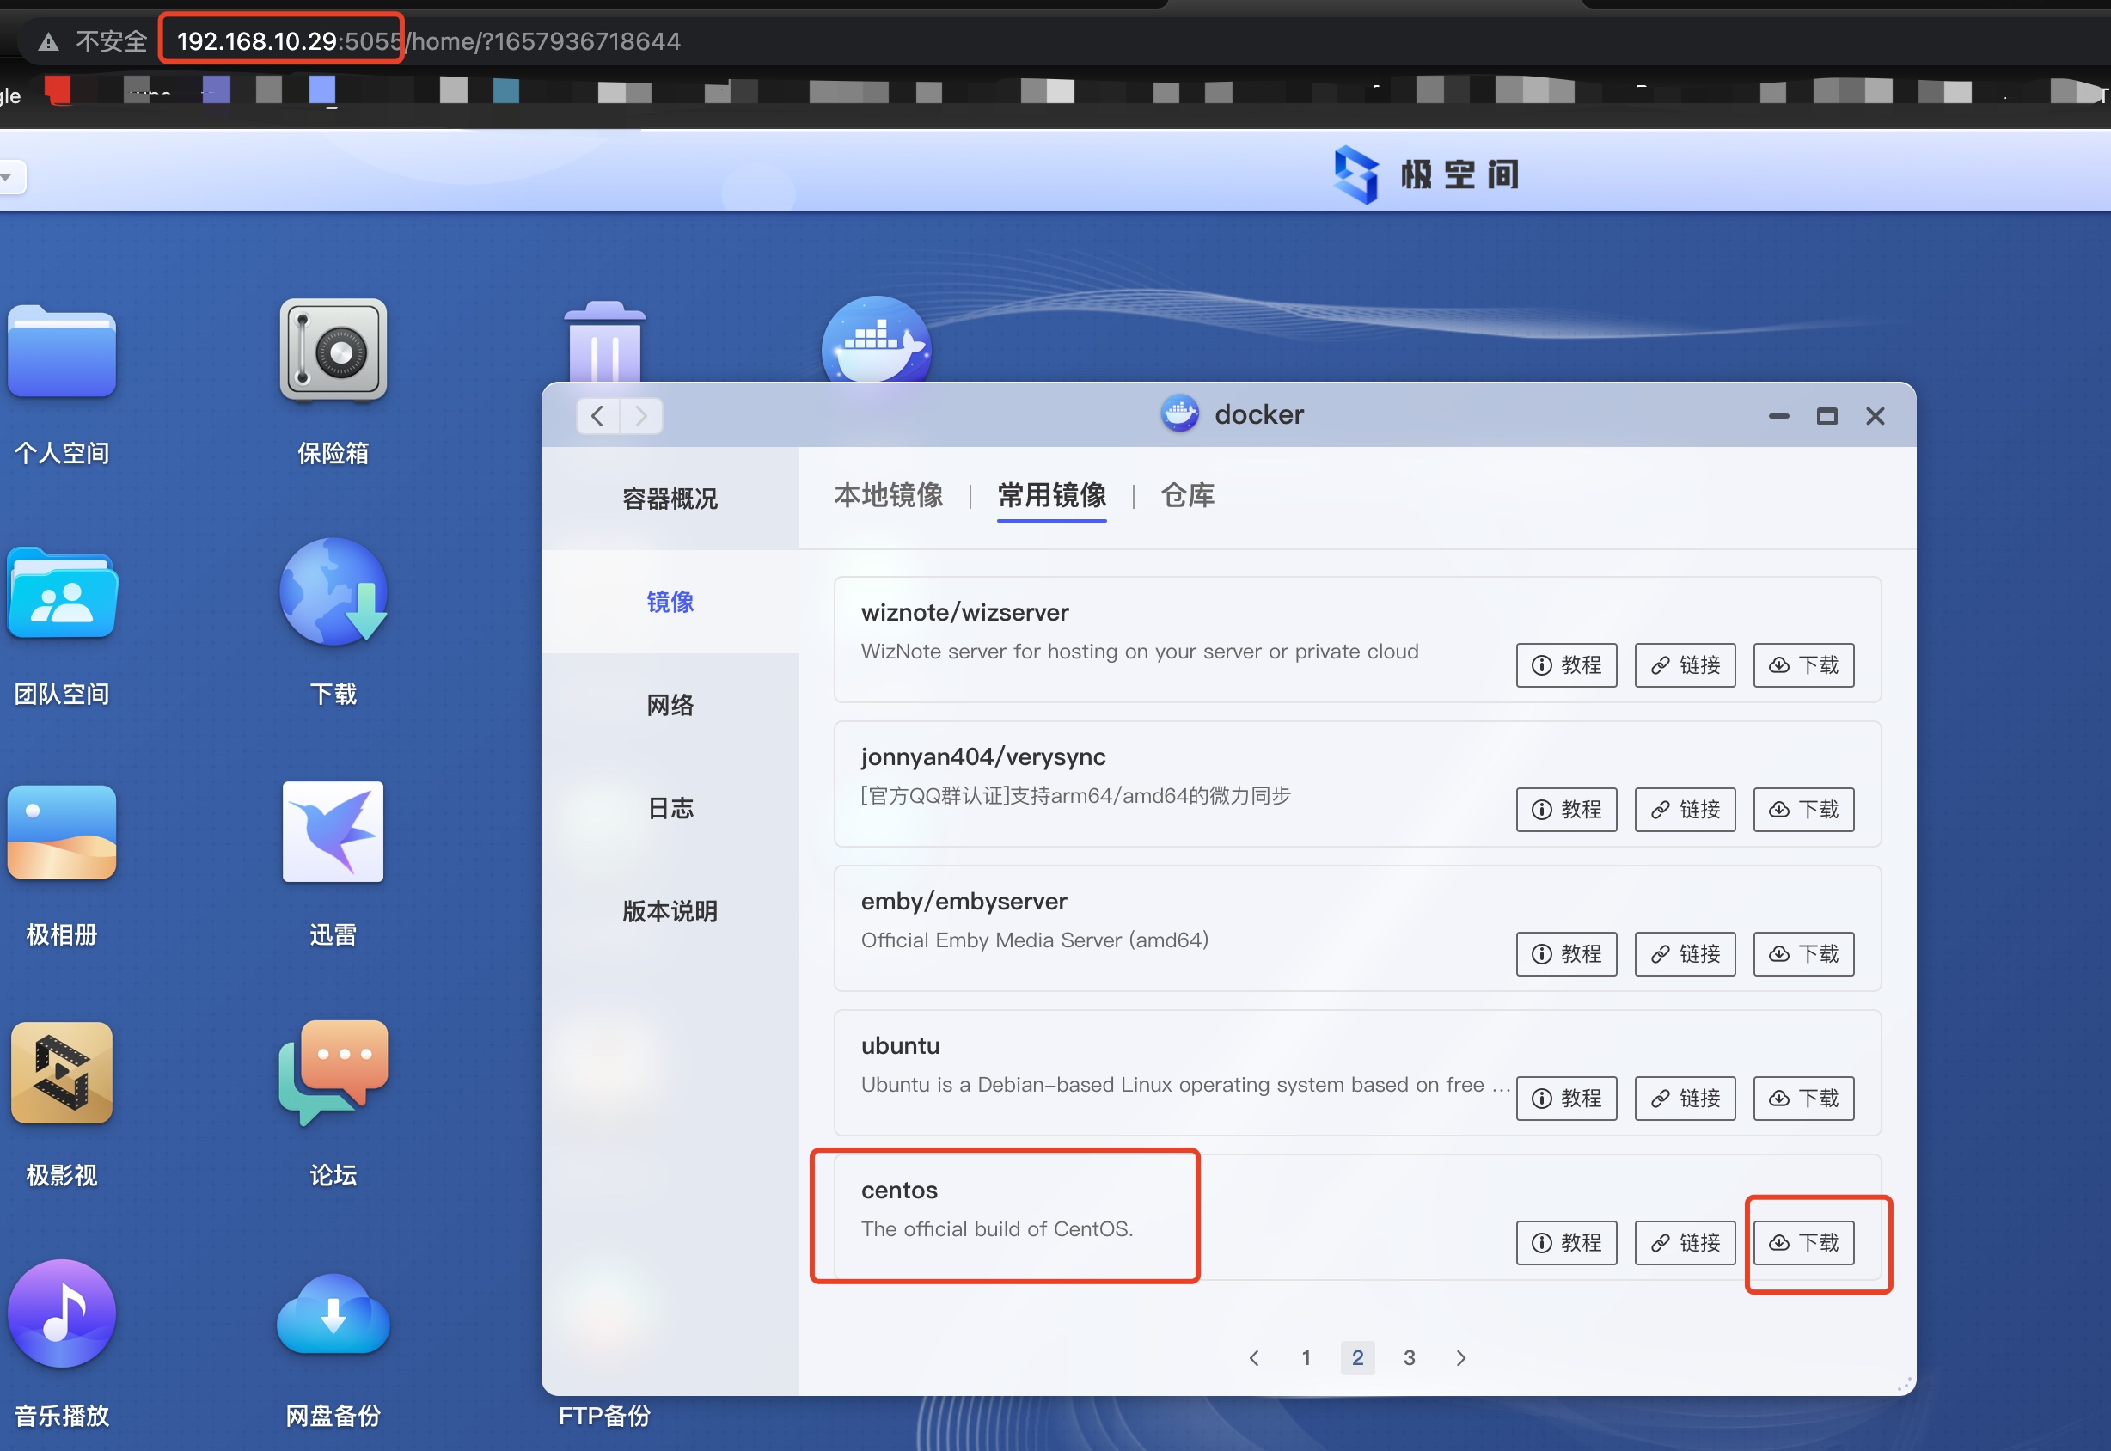Open the trash bin desktop icon

click(604, 342)
